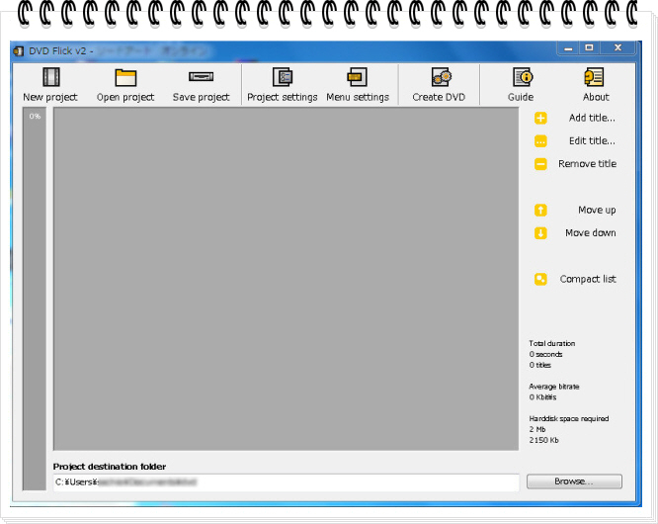The height and width of the screenshot is (524, 658).
Task: Click the New project text label
Action: tap(50, 97)
